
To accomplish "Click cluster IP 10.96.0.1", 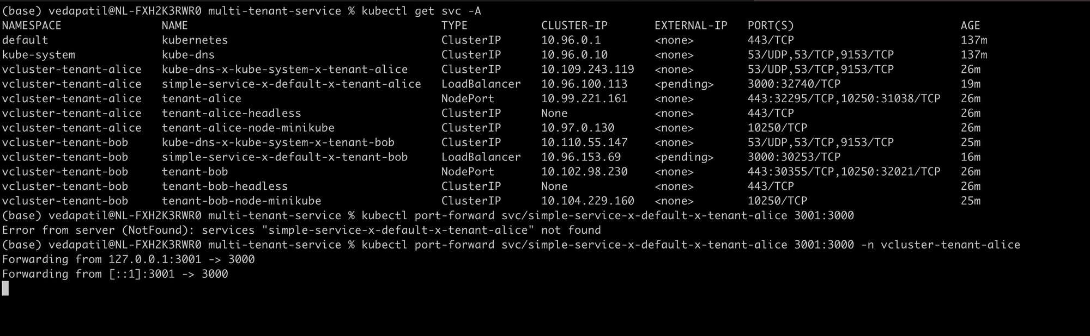I will click(571, 40).
